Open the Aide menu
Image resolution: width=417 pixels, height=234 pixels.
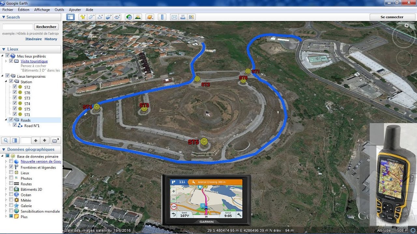point(89,10)
